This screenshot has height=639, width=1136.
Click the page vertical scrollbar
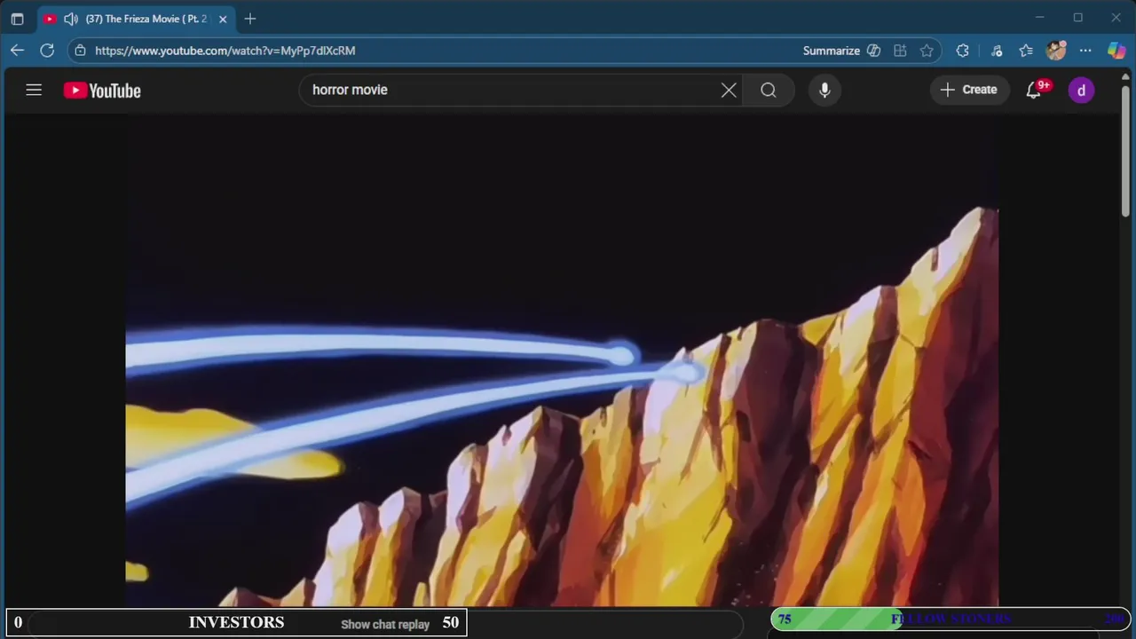point(1124,151)
